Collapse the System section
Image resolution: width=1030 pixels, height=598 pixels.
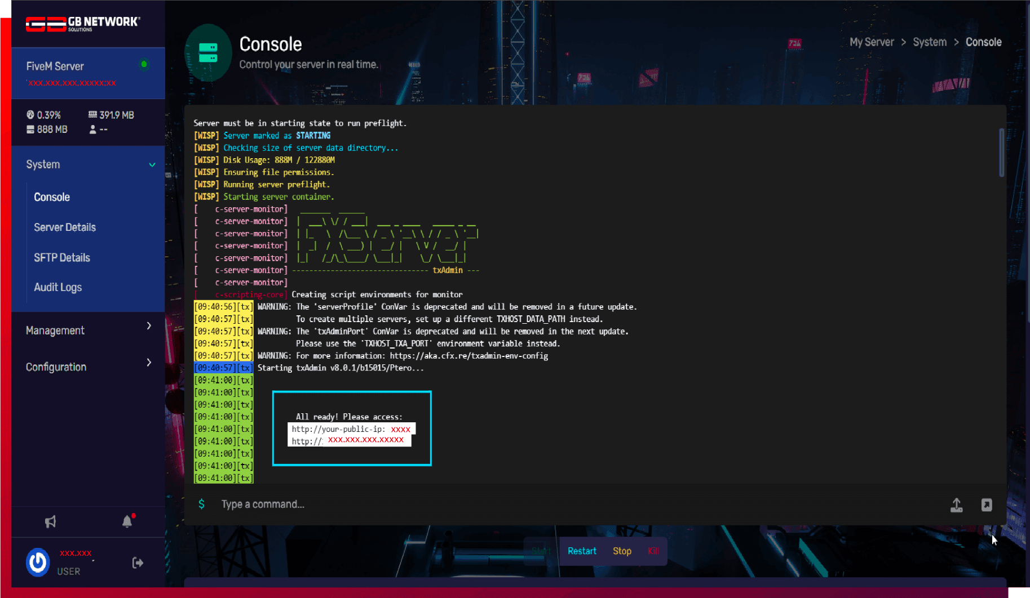click(x=152, y=165)
